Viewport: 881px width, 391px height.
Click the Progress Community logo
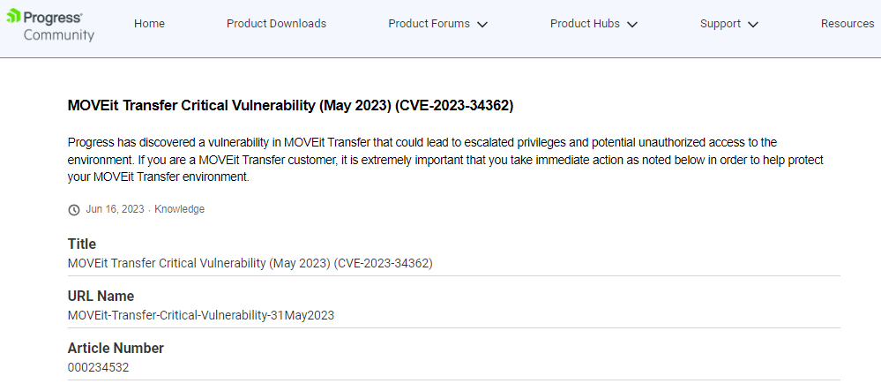click(49, 25)
